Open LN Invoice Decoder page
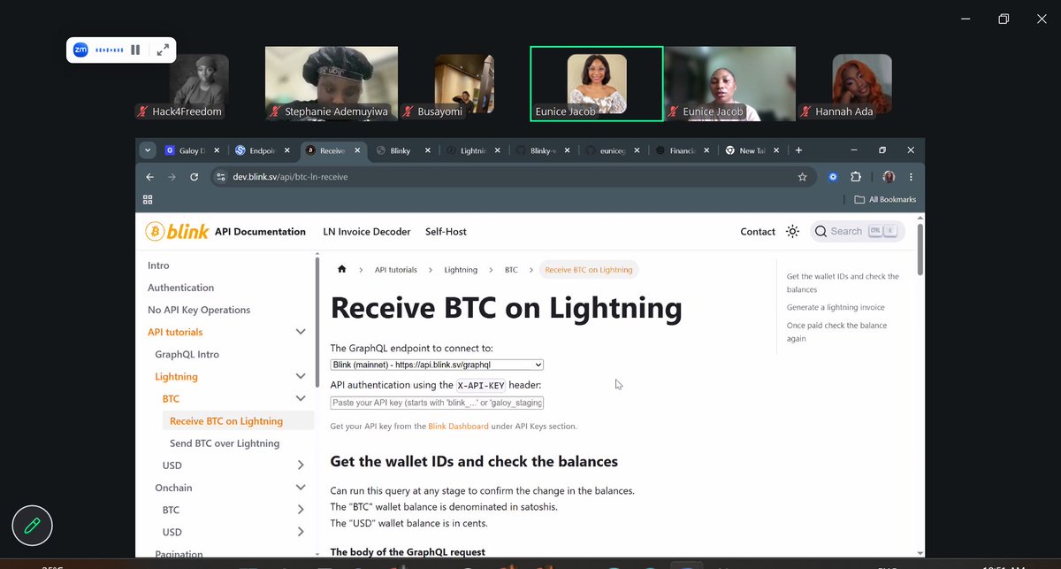This screenshot has width=1061, height=569. [x=367, y=232]
